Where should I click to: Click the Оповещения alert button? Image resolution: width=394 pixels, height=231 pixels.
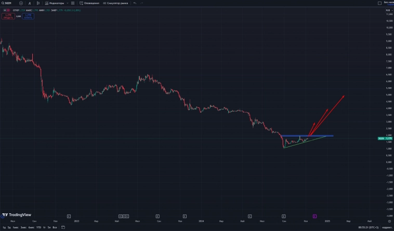click(x=89, y=3)
